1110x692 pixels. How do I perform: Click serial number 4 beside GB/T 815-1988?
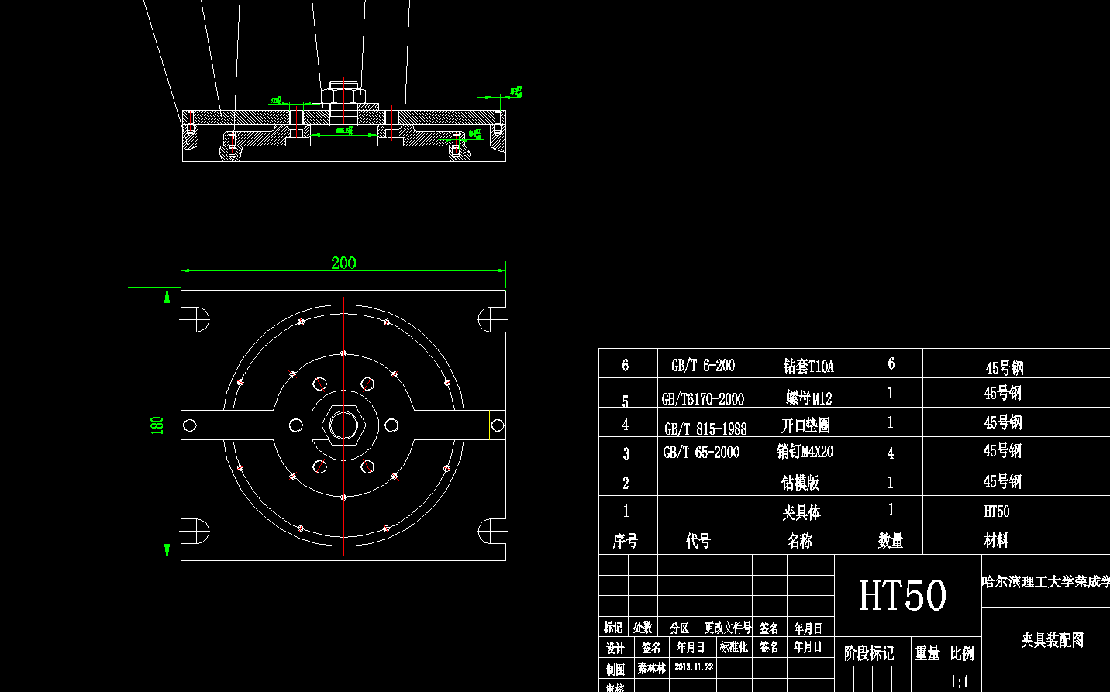(626, 425)
